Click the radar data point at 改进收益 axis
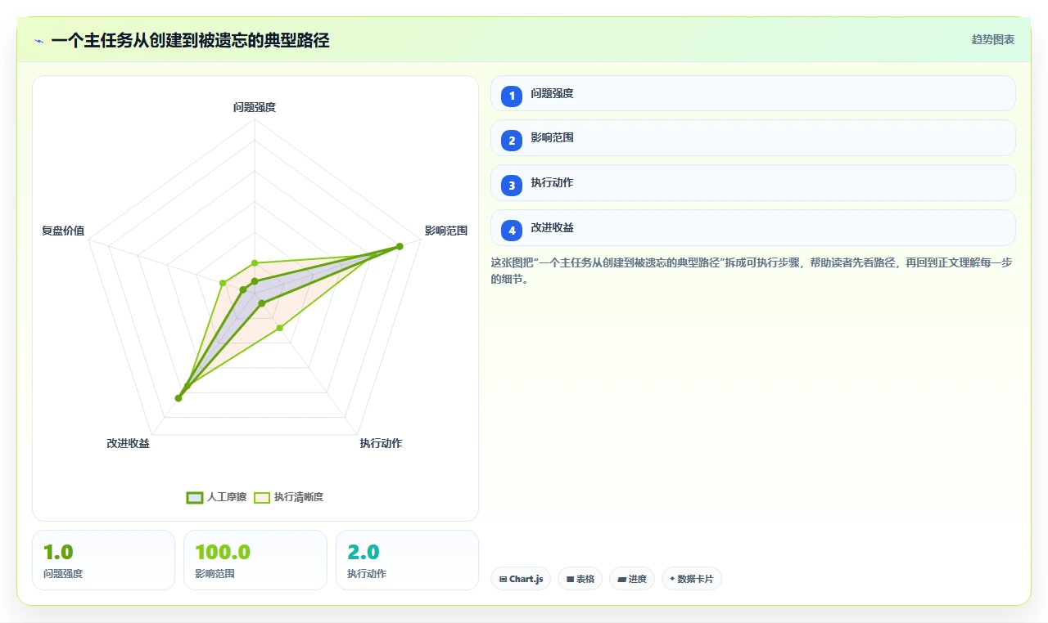 178,398
